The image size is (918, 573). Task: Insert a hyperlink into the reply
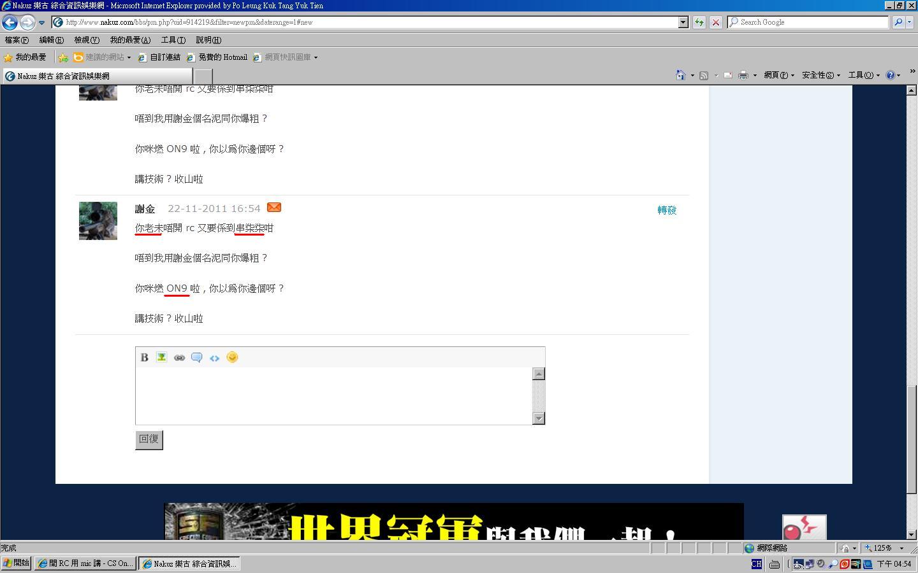pyautogui.click(x=179, y=358)
